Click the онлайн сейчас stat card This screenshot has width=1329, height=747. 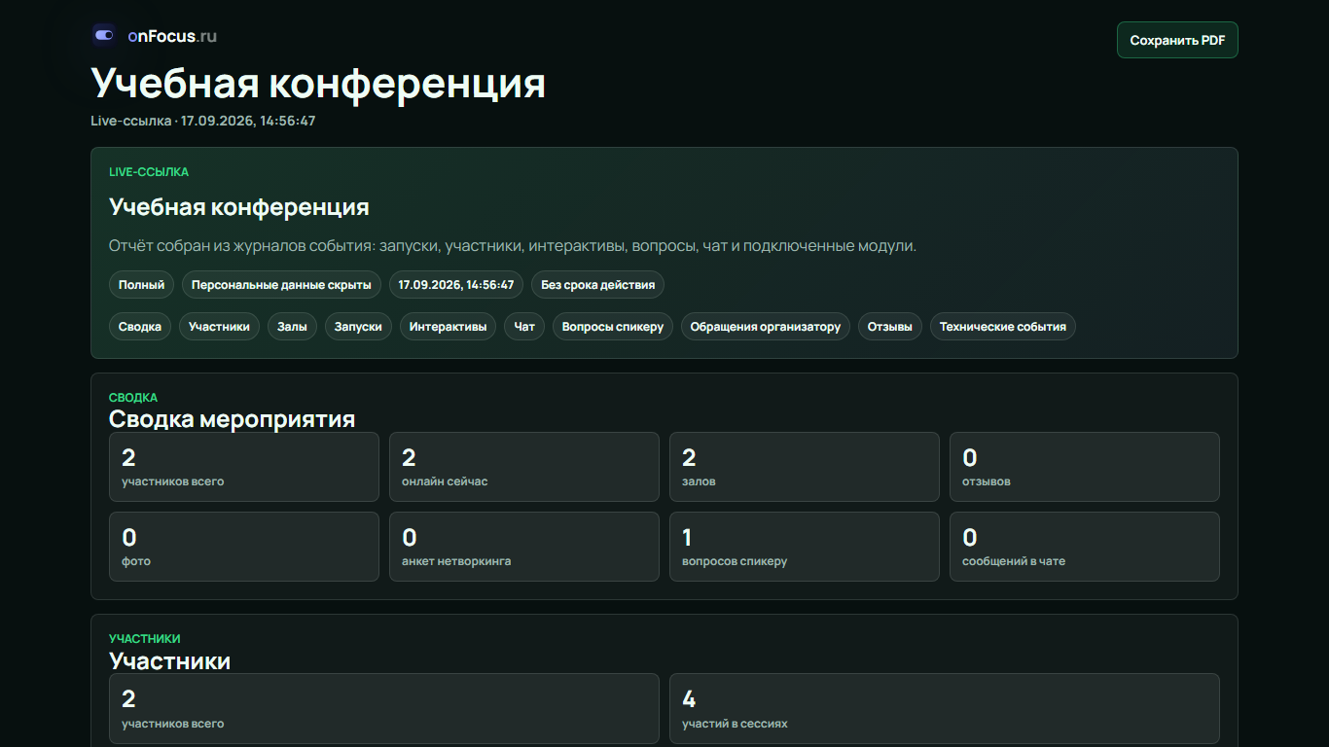(524, 467)
